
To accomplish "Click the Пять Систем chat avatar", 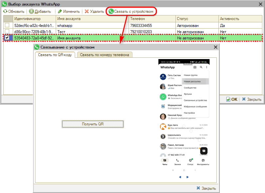I will [x=163, y=76].
